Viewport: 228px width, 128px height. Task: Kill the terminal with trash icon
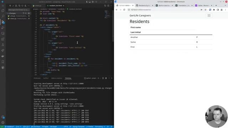[x=106, y=78]
